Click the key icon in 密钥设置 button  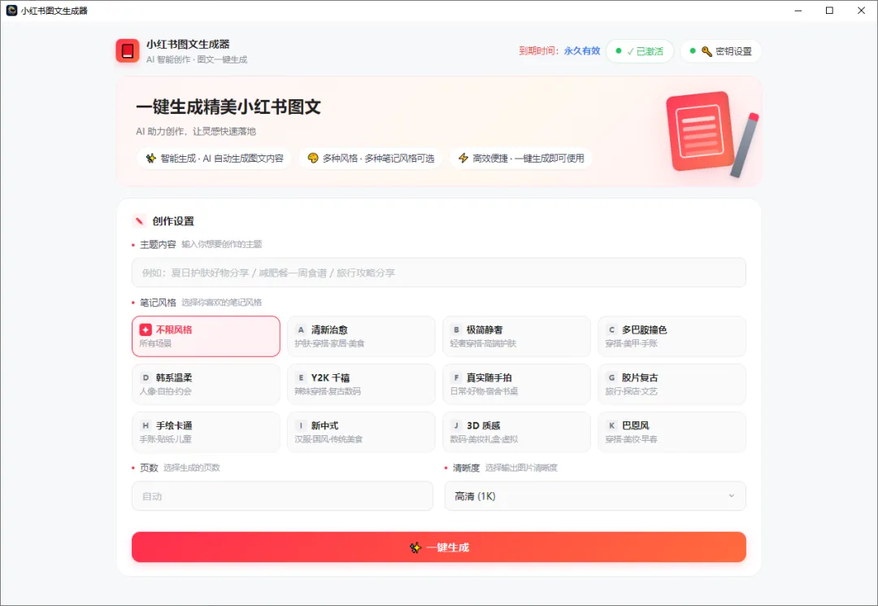pos(706,51)
